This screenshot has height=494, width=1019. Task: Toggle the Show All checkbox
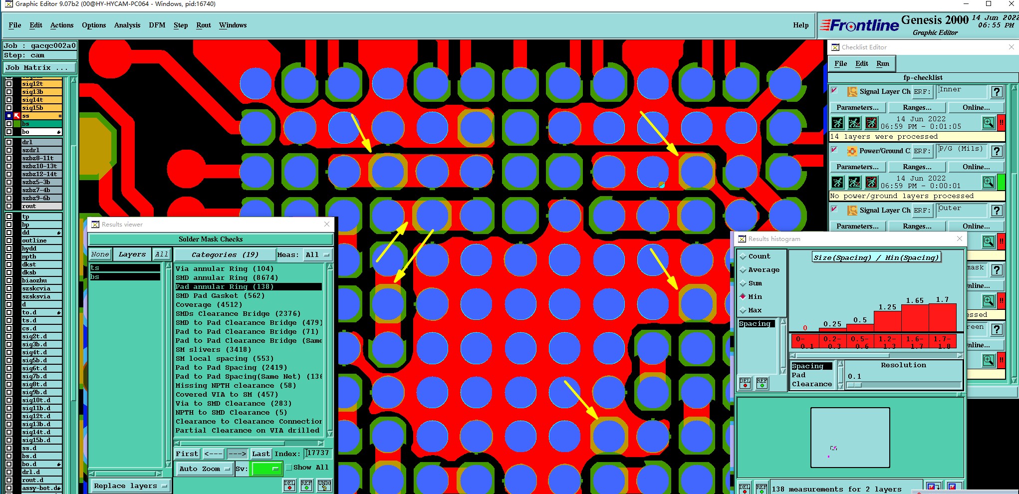click(x=289, y=468)
